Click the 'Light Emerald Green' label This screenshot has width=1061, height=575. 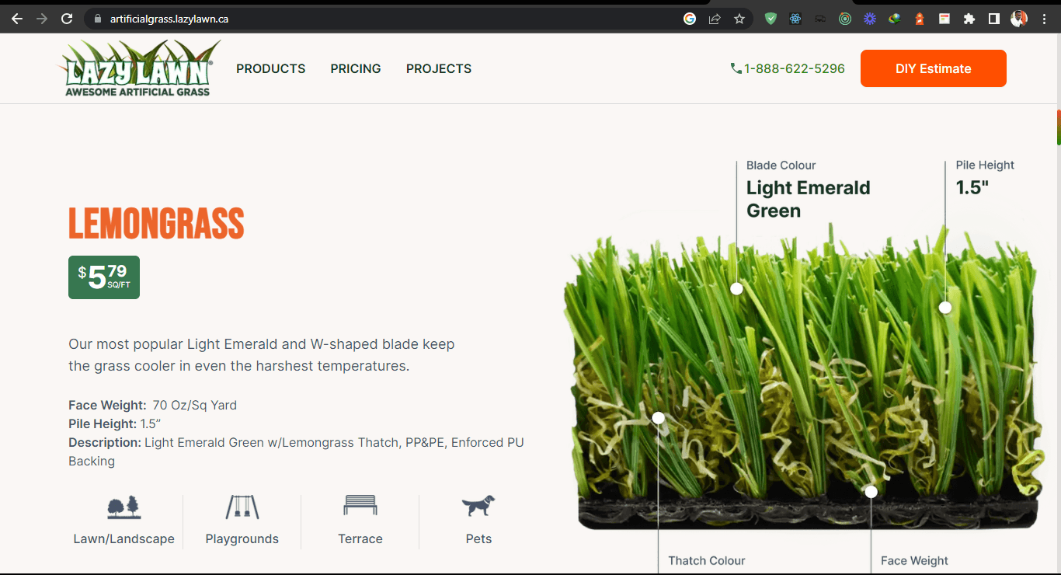809,199
